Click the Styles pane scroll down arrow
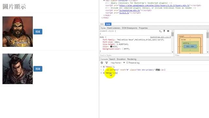Image resolution: width=209 pixels, height=118 pixels. pyautogui.click(x=172, y=52)
